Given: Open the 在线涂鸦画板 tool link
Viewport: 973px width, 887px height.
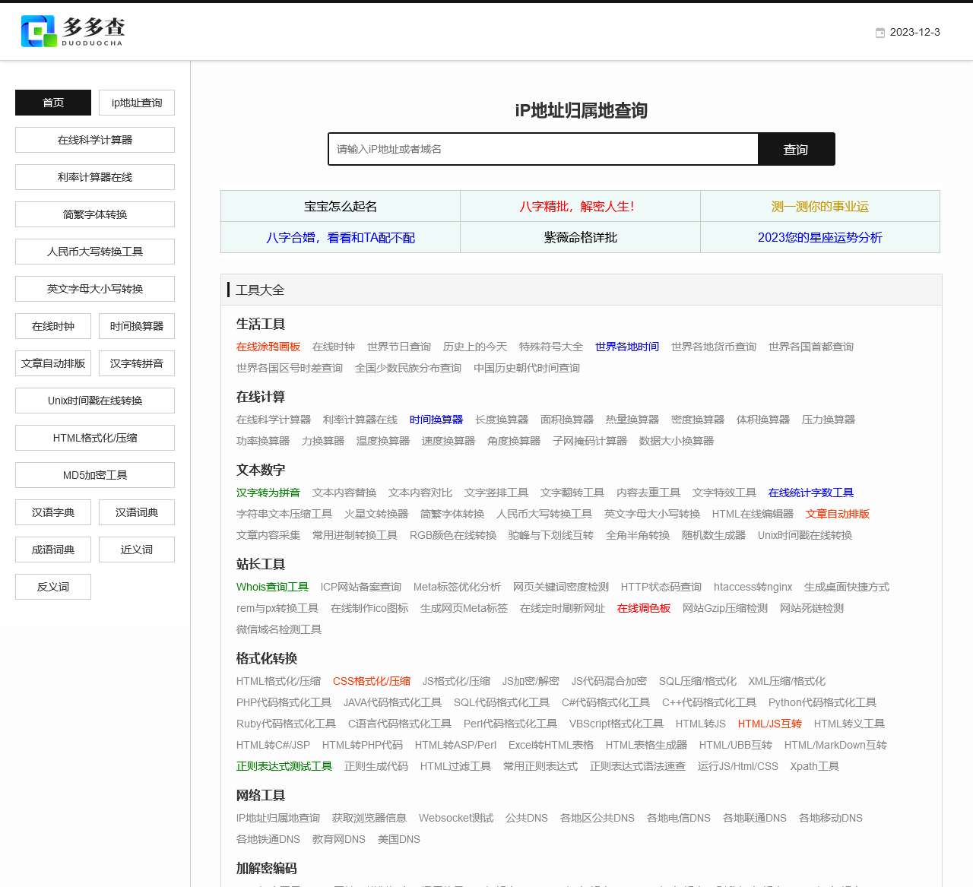Looking at the screenshot, I should point(268,347).
